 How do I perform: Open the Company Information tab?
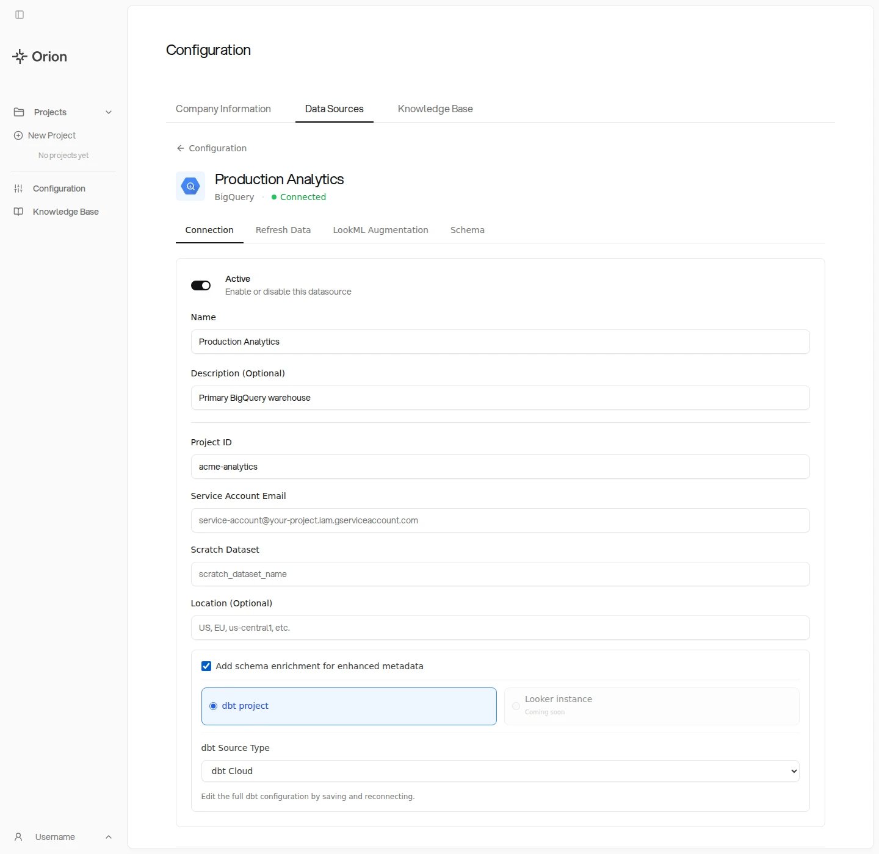click(223, 109)
